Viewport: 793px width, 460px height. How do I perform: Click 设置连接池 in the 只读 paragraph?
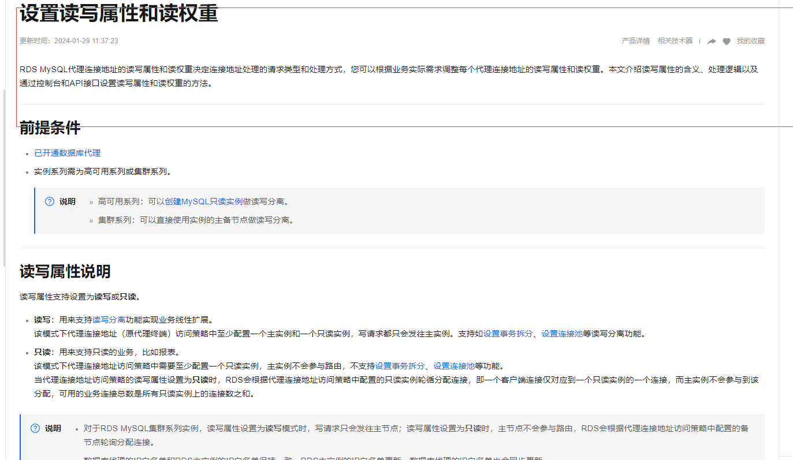point(454,366)
